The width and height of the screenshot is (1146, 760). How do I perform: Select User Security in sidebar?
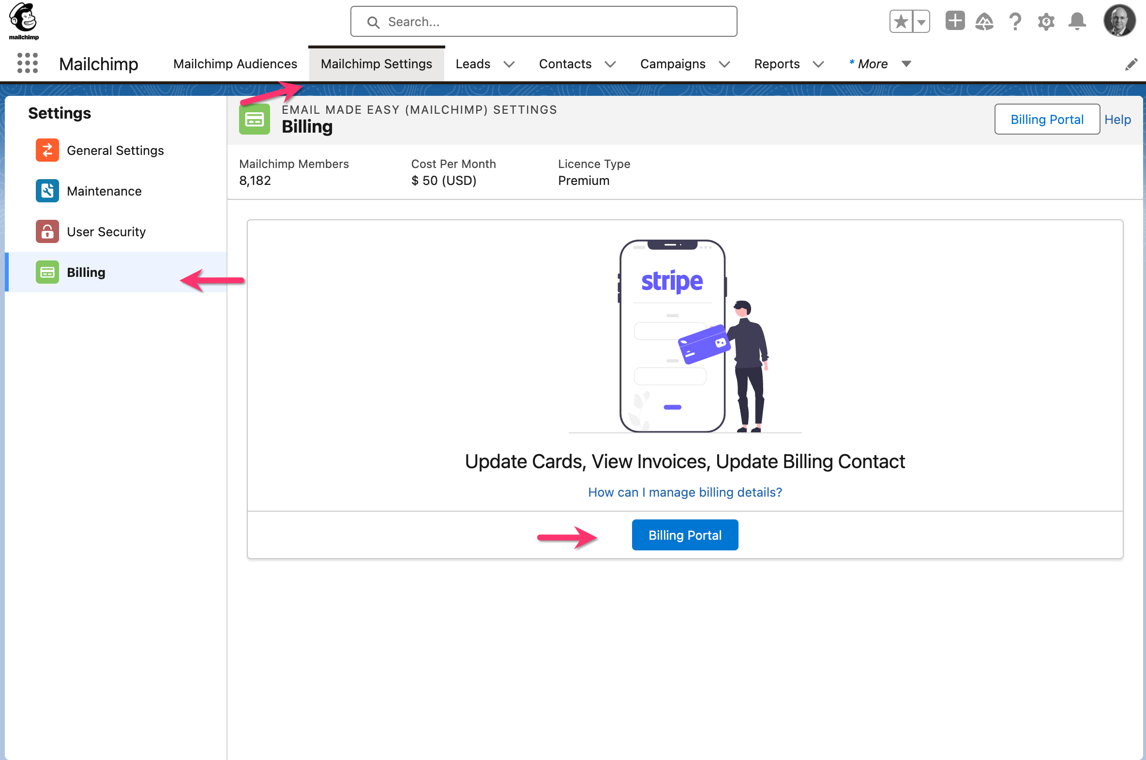(x=116, y=232)
